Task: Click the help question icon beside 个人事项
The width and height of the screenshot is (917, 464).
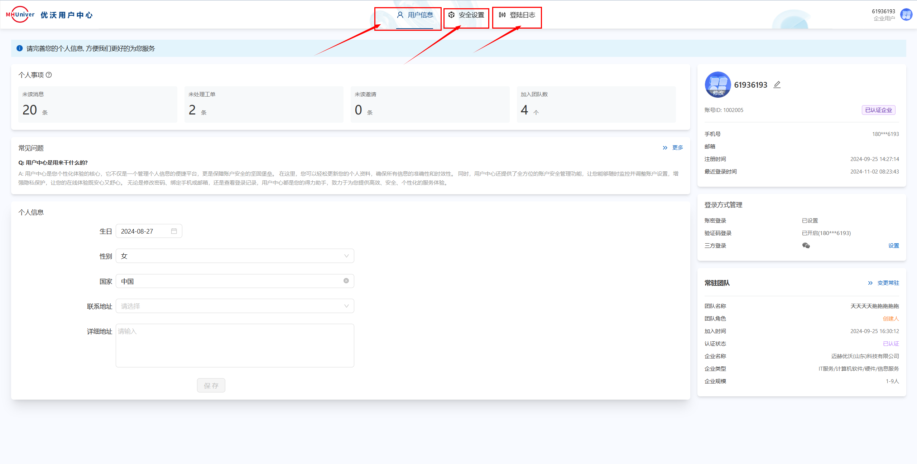Action: tap(49, 75)
